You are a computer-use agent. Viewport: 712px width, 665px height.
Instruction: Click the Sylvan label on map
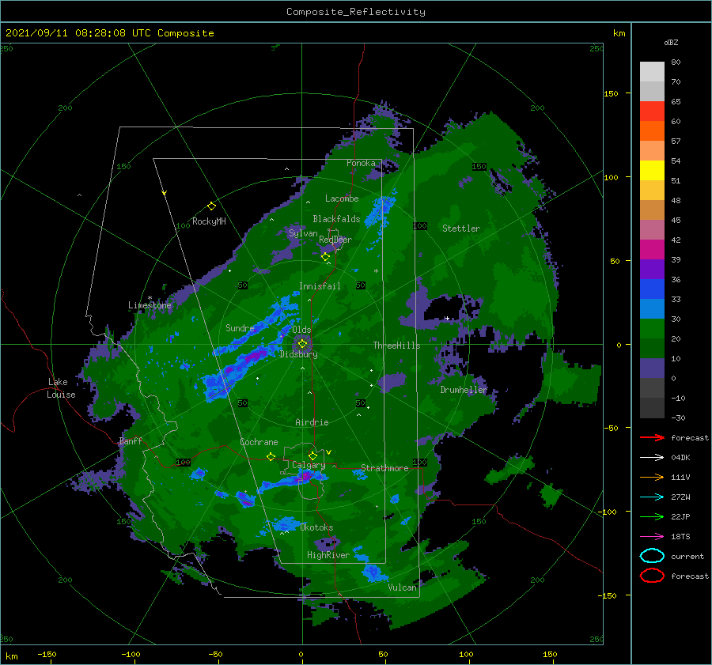coord(303,233)
